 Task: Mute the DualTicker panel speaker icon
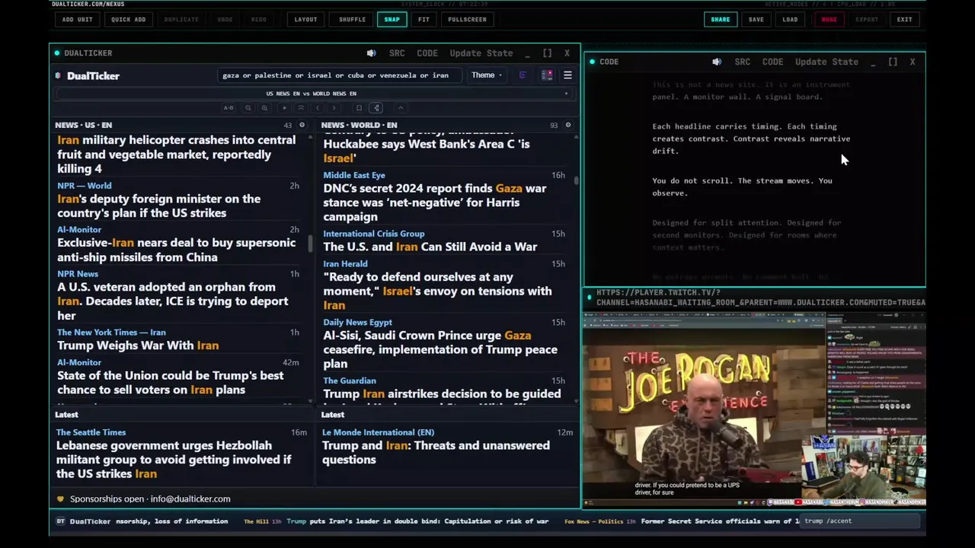(x=371, y=53)
